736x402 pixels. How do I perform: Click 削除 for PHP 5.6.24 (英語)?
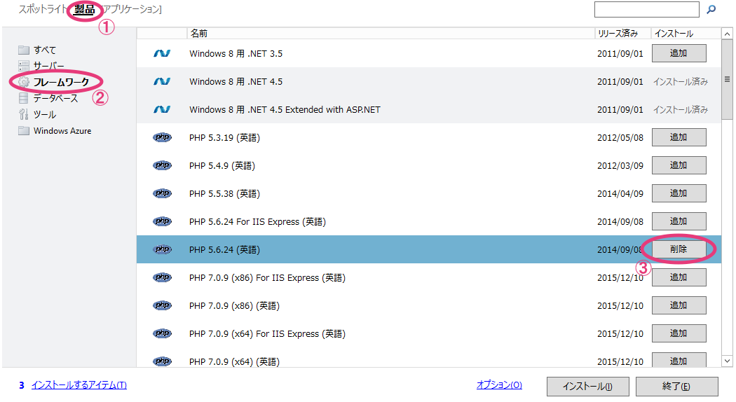click(679, 249)
